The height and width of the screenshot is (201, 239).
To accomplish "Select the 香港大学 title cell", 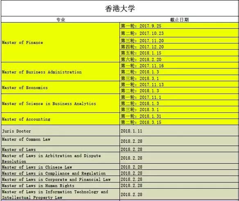I will pyautogui.click(x=120, y=8).
